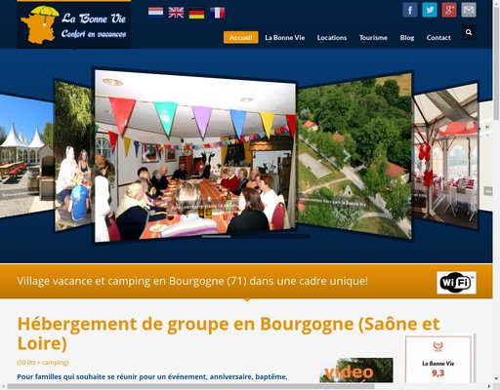Play the video thumbnail
This screenshot has width=500, height=390.
click(x=356, y=370)
